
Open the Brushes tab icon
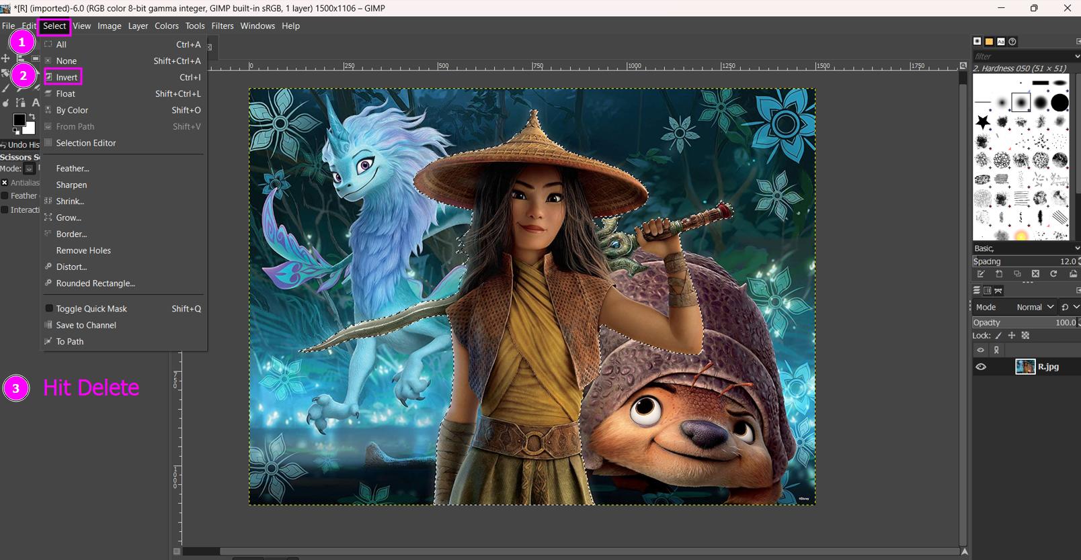[977, 41]
